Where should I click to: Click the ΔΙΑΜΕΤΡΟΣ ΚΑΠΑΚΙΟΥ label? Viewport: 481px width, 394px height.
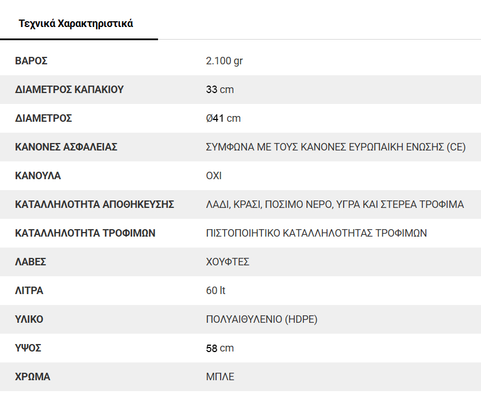coord(70,90)
